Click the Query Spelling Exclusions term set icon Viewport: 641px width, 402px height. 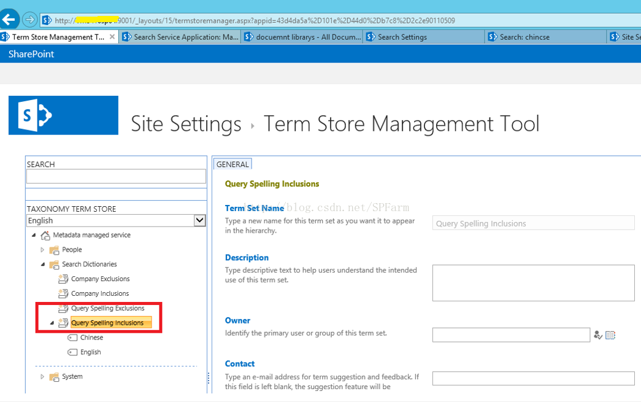[63, 308]
